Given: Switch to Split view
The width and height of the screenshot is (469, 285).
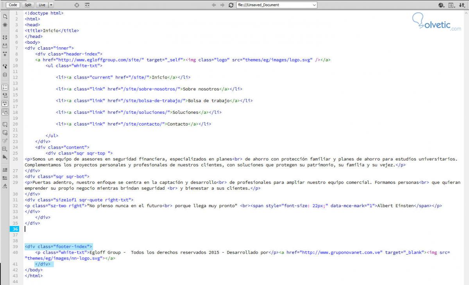Looking at the screenshot, I should (28, 5).
